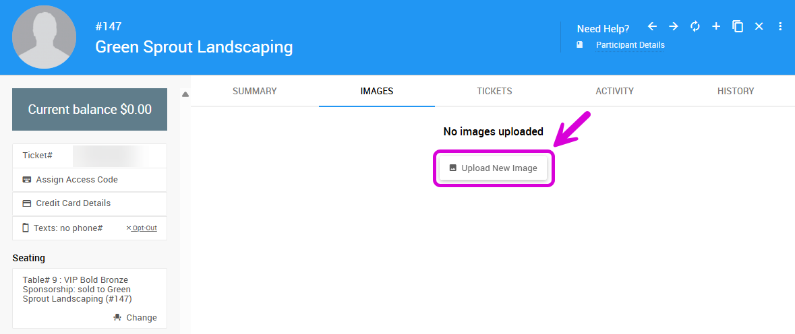View the History tab
Viewport: 795px width, 334px height.
coord(735,91)
